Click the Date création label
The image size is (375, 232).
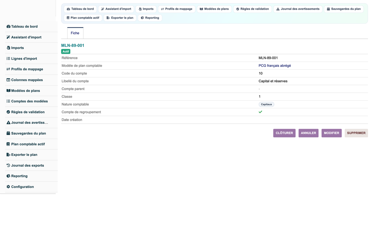(x=72, y=120)
